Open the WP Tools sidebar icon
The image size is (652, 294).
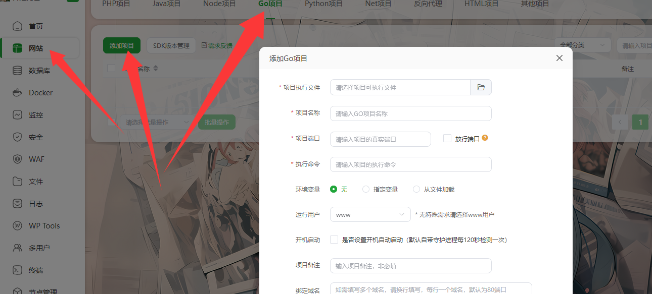tap(18, 226)
